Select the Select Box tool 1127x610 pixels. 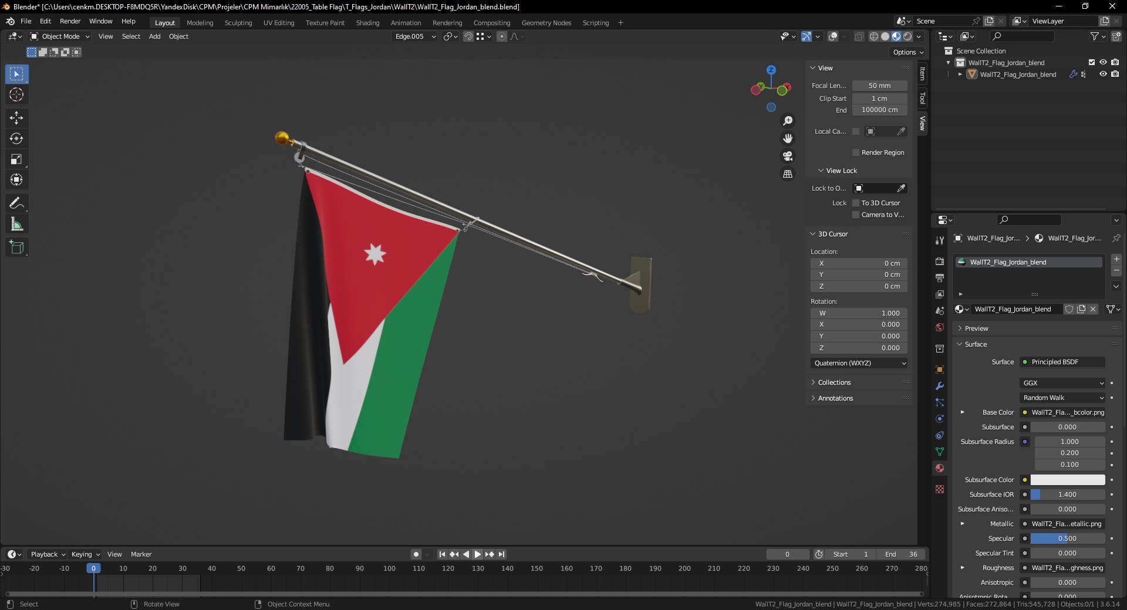click(x=16, y=74)
